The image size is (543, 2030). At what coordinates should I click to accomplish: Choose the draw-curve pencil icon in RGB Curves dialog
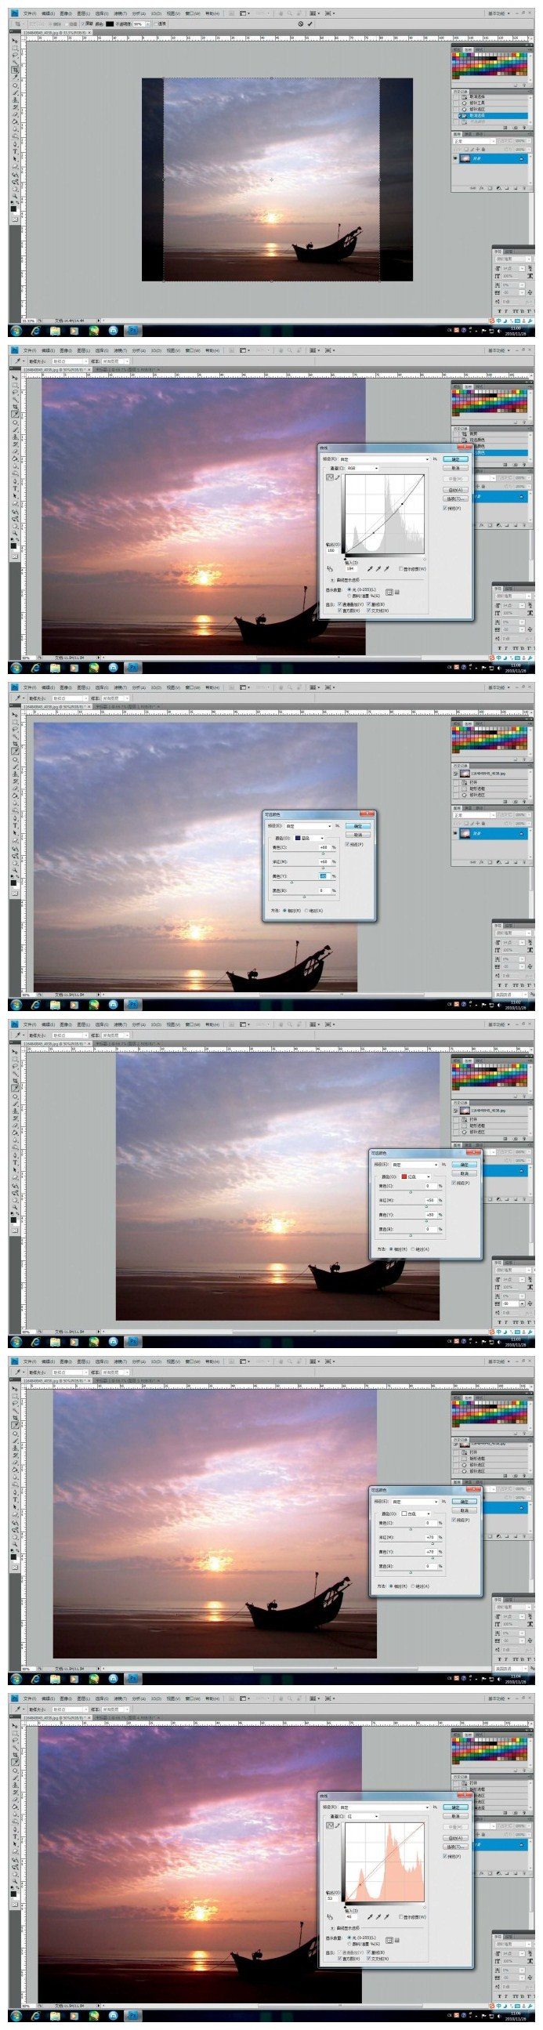[x=338, y=477]
